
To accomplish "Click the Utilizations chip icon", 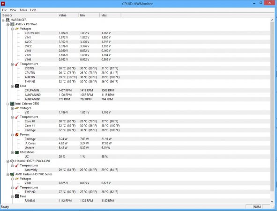I will (17, 152).
